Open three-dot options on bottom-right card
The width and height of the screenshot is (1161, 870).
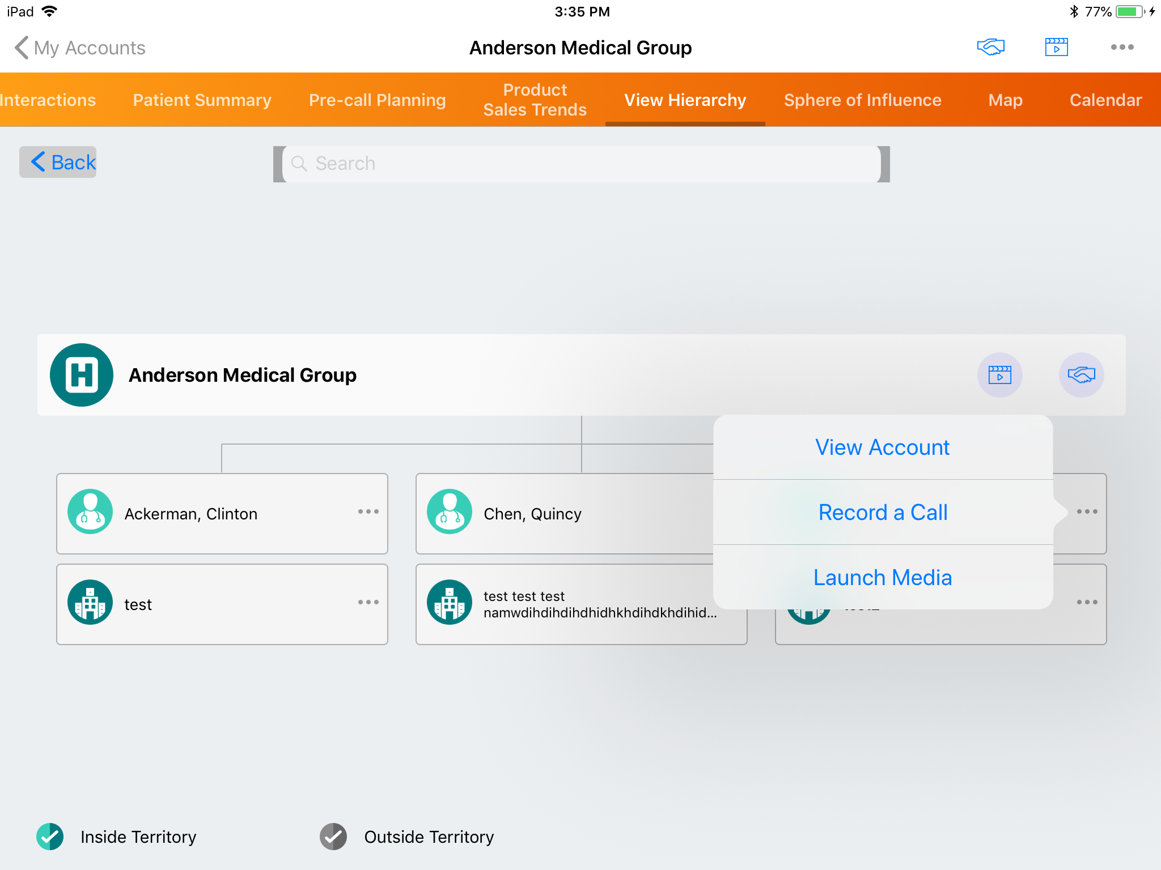point(1087,602)
